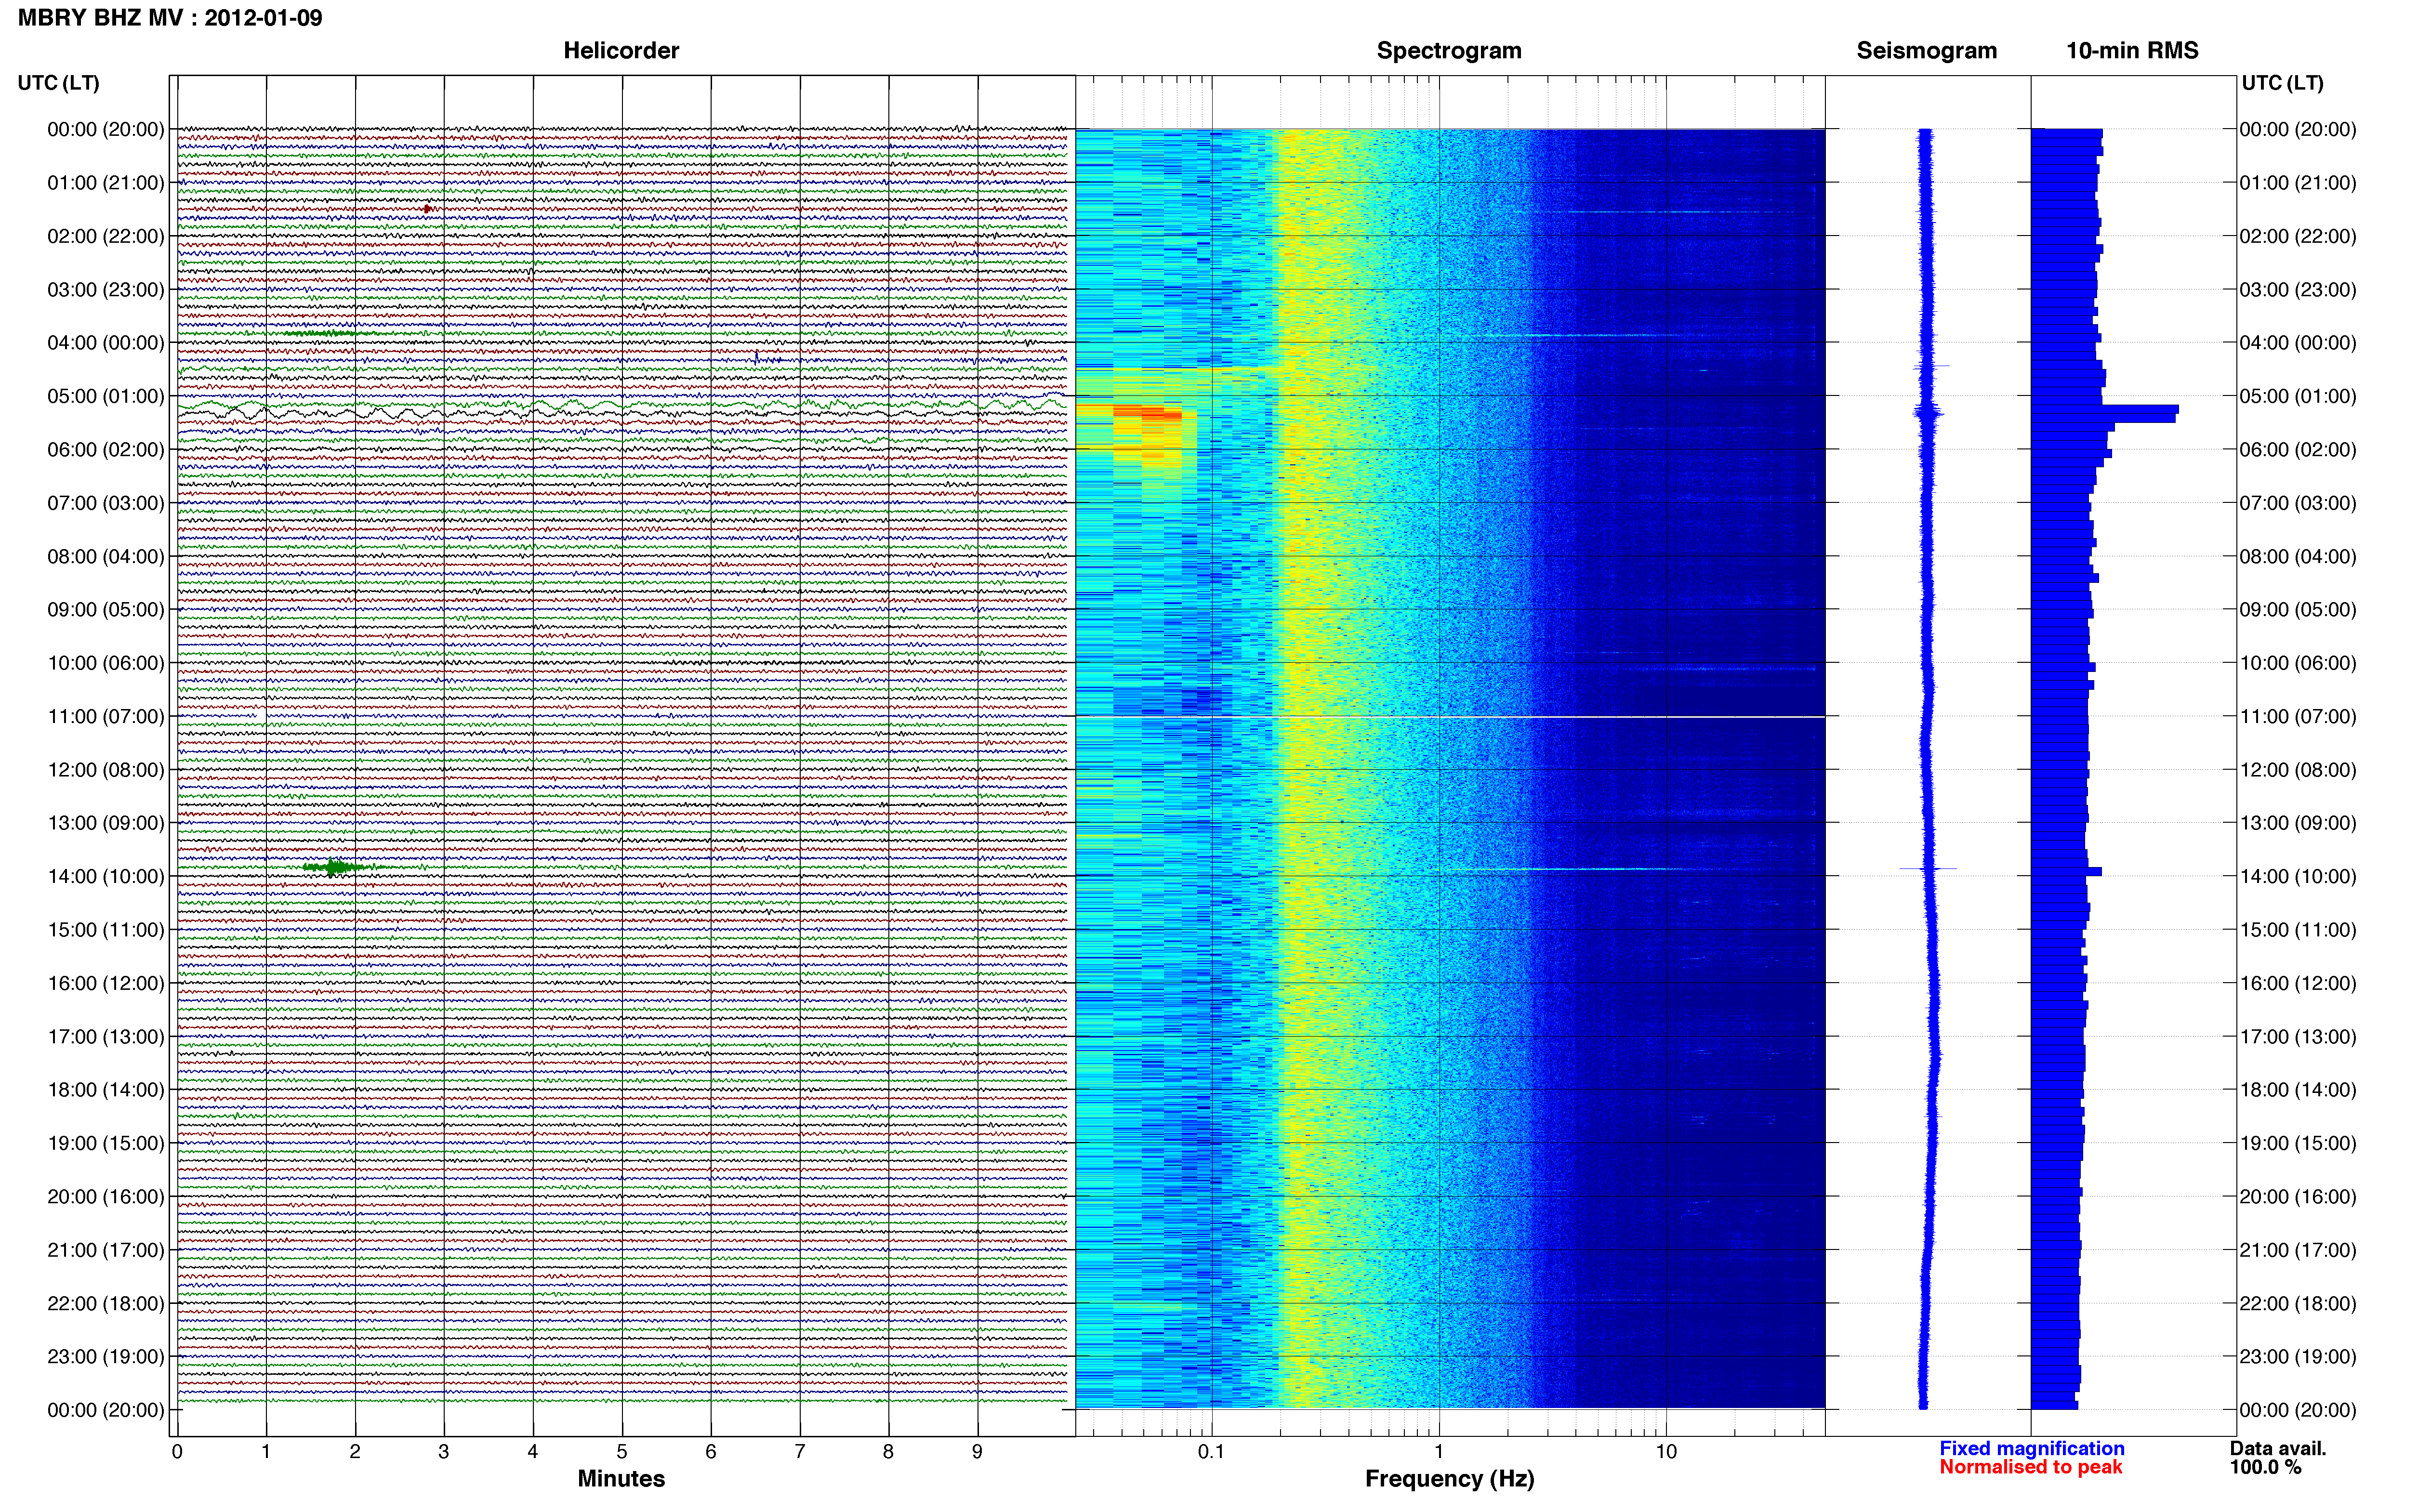Select left axis label '20:00 (16:00)'
The width and height of the screenshot is (2418, 1512).
[x=106, y=1196]
